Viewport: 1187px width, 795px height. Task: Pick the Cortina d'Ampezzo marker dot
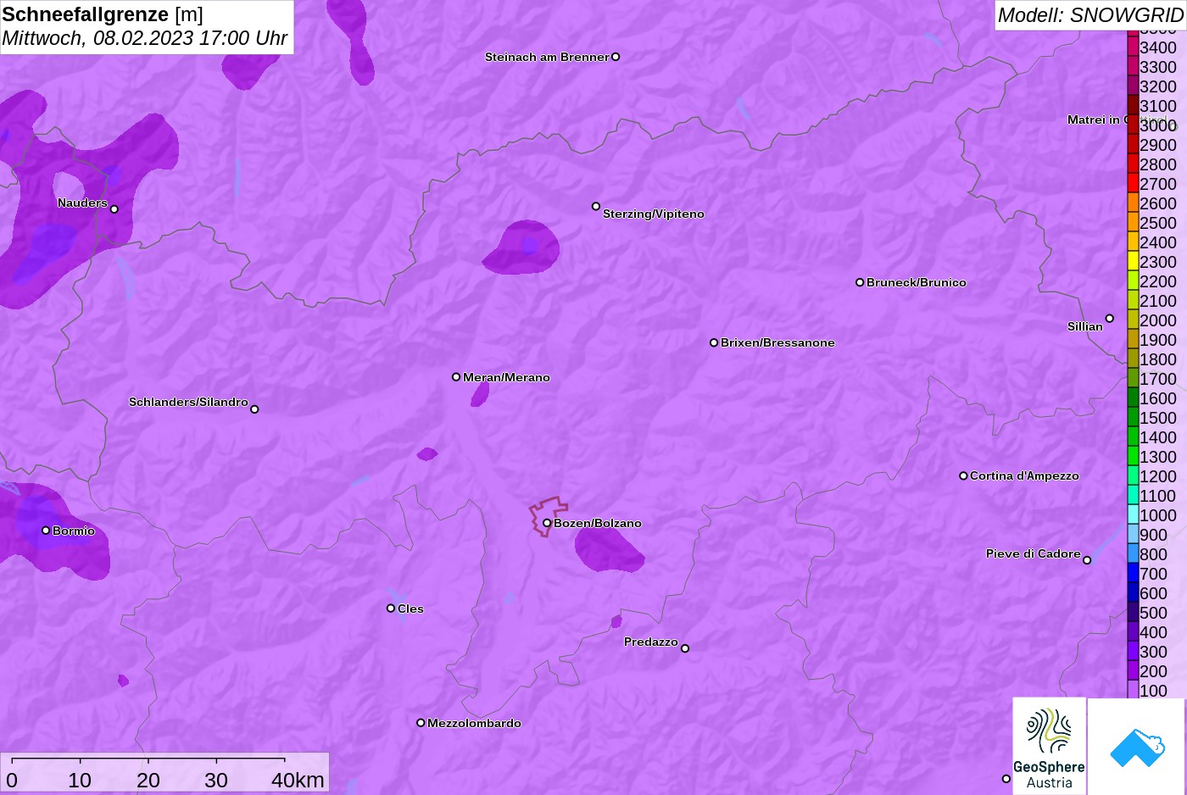tap(963, 475)
